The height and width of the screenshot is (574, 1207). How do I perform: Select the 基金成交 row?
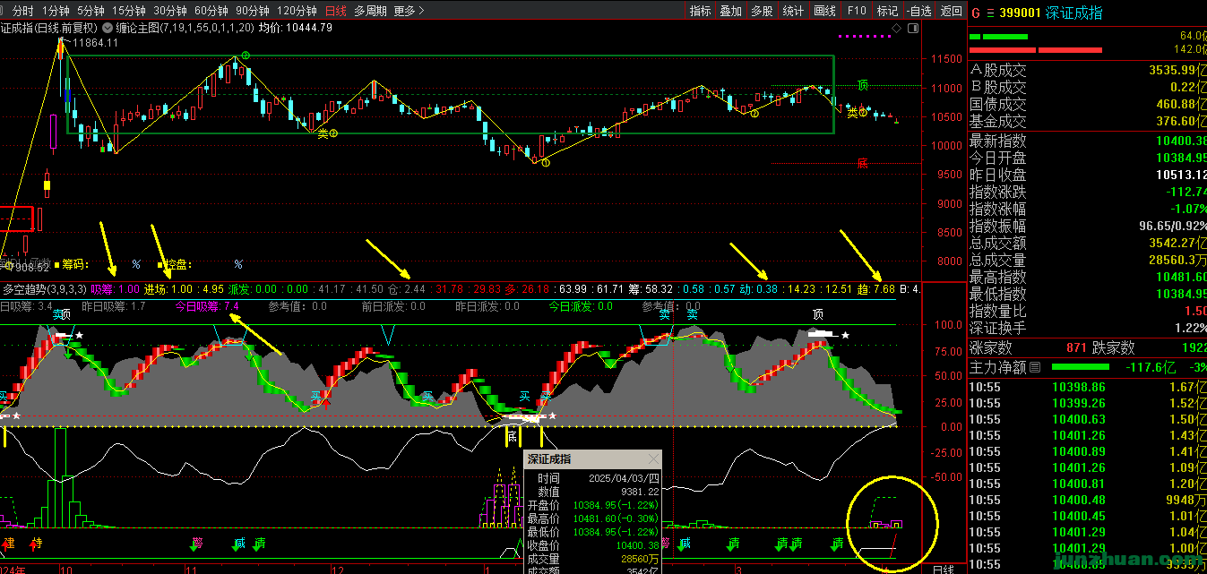[x=1087, y=121]
